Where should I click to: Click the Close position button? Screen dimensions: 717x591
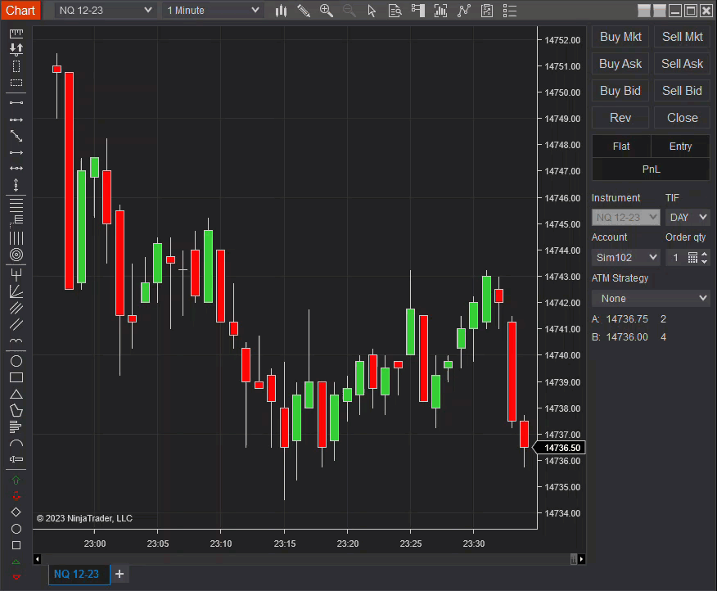[x=682, y=118]
